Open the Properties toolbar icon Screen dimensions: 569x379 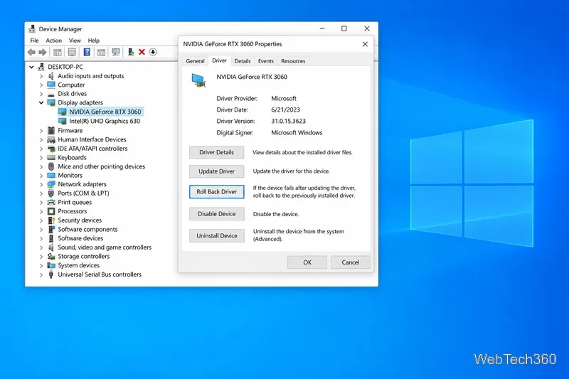(x=72, y=52)
